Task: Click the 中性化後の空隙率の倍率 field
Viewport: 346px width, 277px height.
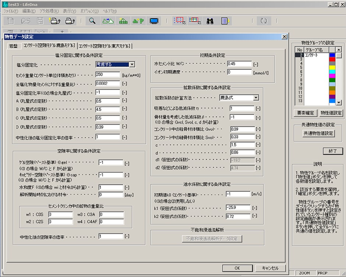Action: coord(111,236)
